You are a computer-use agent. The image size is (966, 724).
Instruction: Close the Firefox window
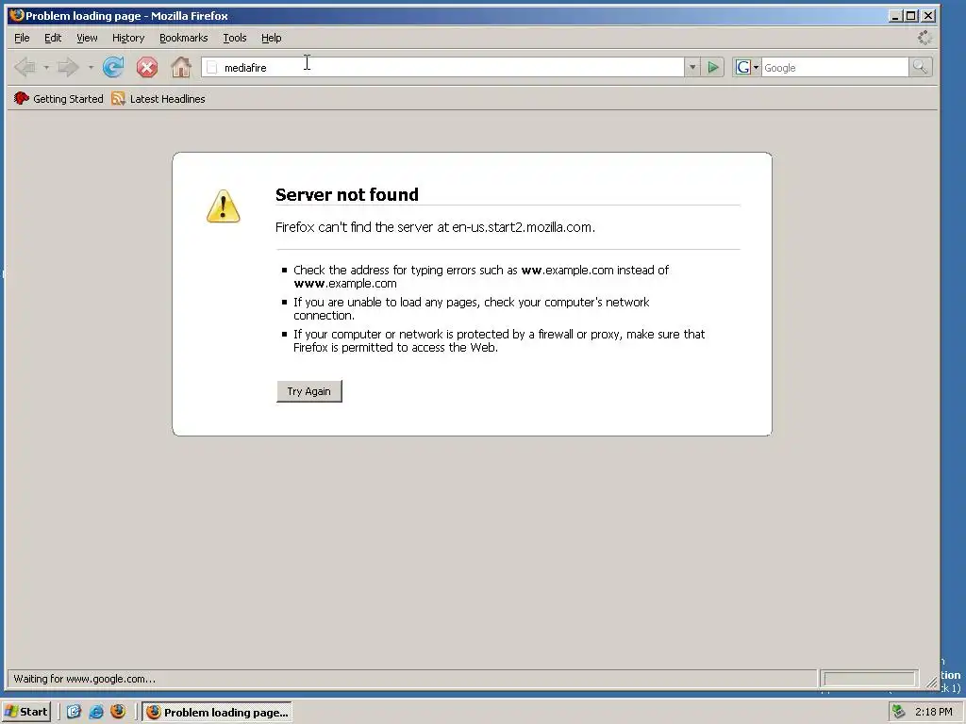pyautogui.click(x=928, y=16)
